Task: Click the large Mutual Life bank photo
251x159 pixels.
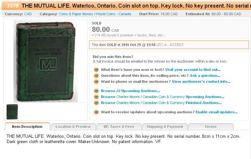Action: click(x=45, y=61)
